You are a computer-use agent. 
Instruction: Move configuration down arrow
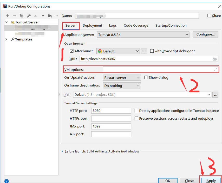(x=43, y=16)
